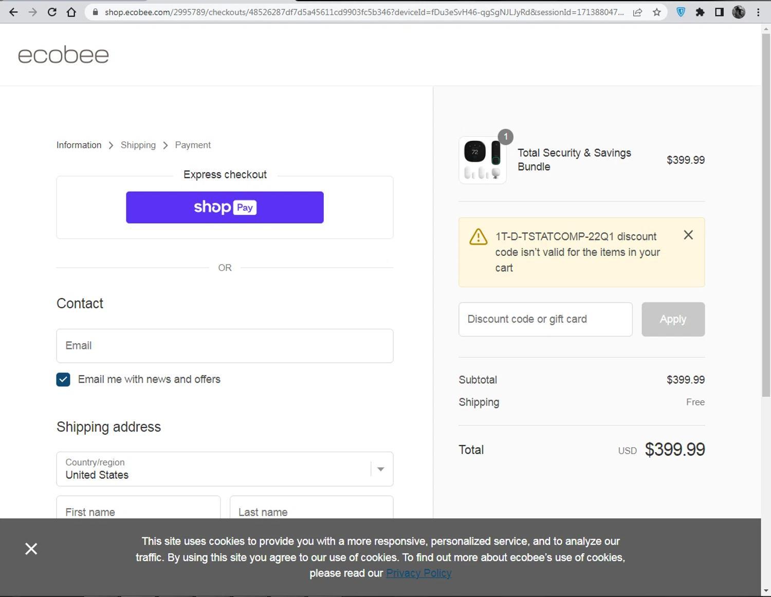Viewport: 771px width, 597px height.
Task: Open the browser three-dot menu
Action: point(758,12)
